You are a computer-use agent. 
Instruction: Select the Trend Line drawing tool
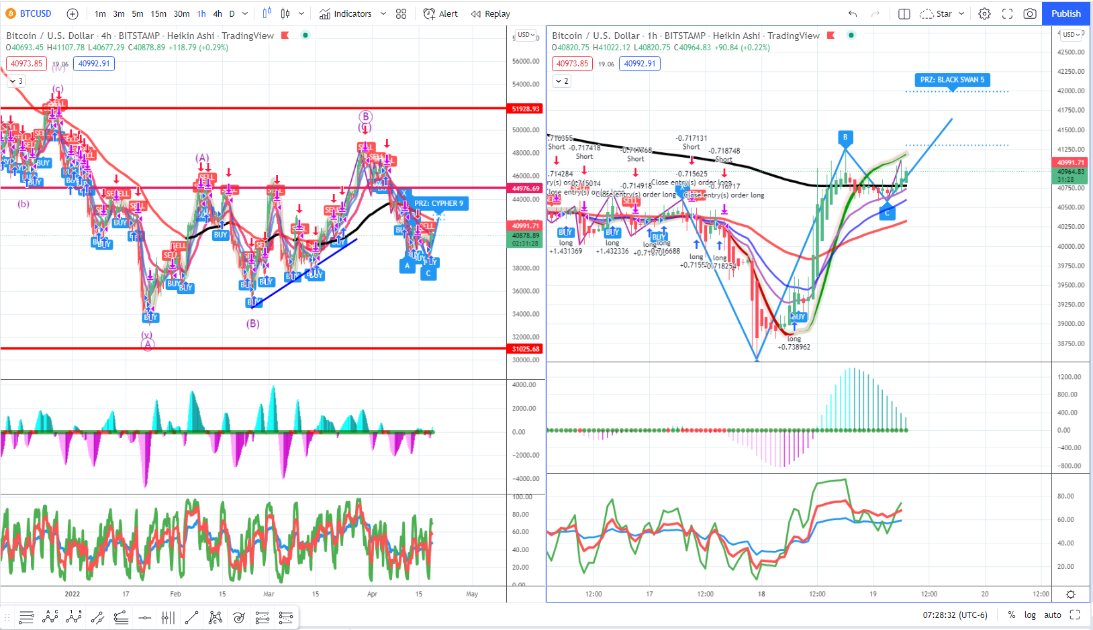click(x=191, y=617)
